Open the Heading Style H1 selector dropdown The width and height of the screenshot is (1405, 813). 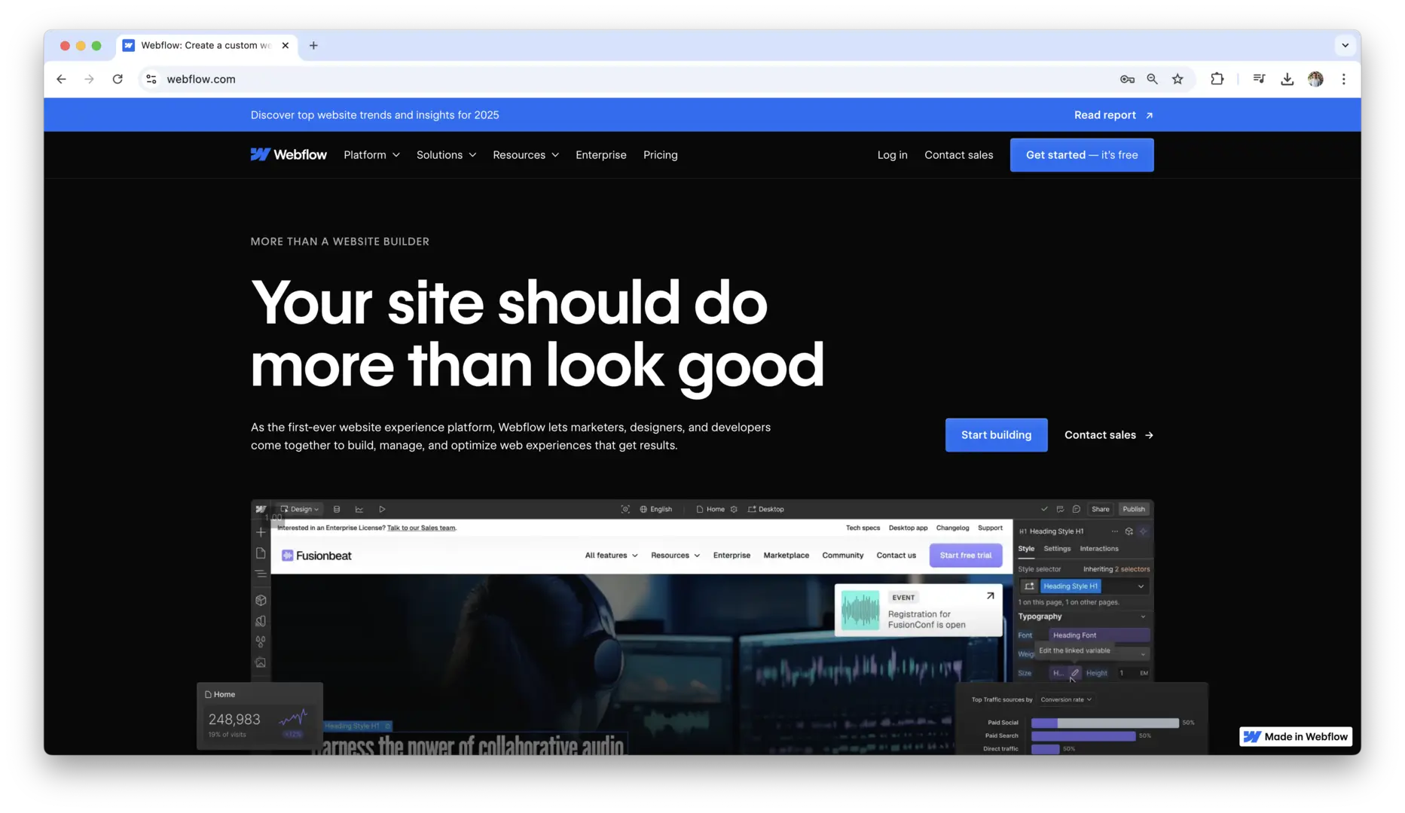click(x=1141, y=586)
